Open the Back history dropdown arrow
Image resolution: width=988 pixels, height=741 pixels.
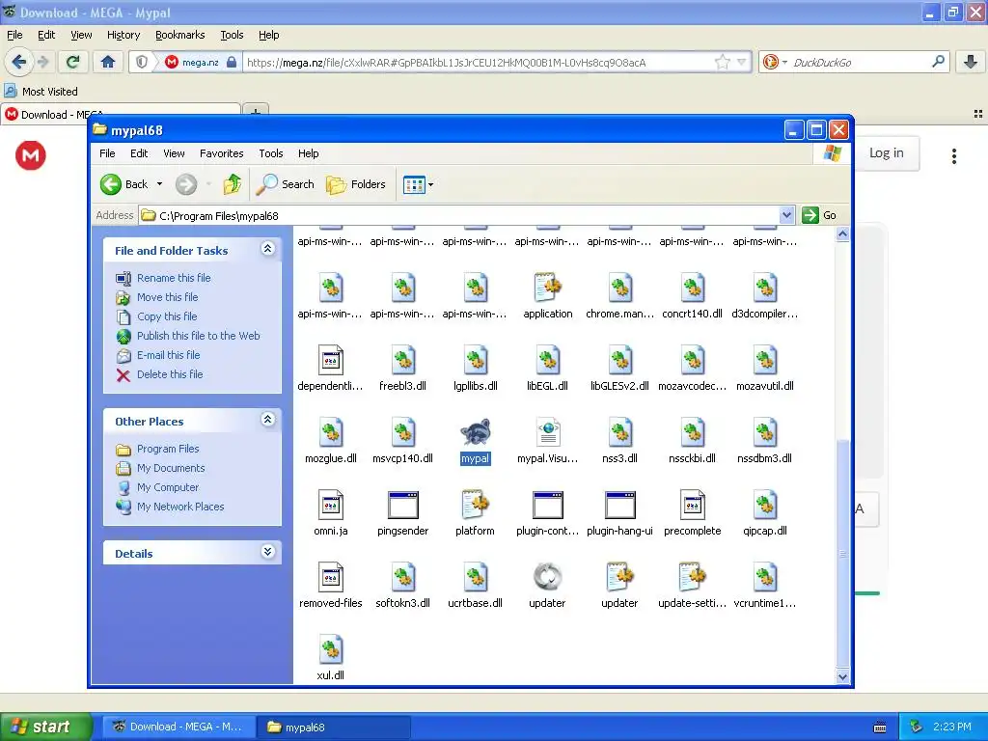(159, 184)
